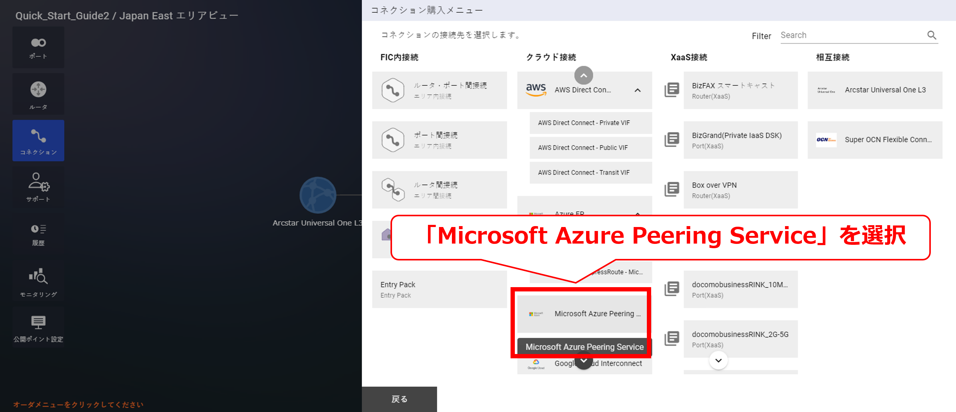956x412 pixels.
Task: Open the ポート sidebar icon
Action: [38, 48]
